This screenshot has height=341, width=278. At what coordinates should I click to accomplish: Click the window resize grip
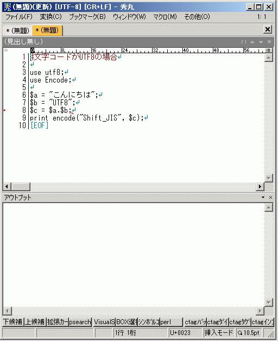271,334
